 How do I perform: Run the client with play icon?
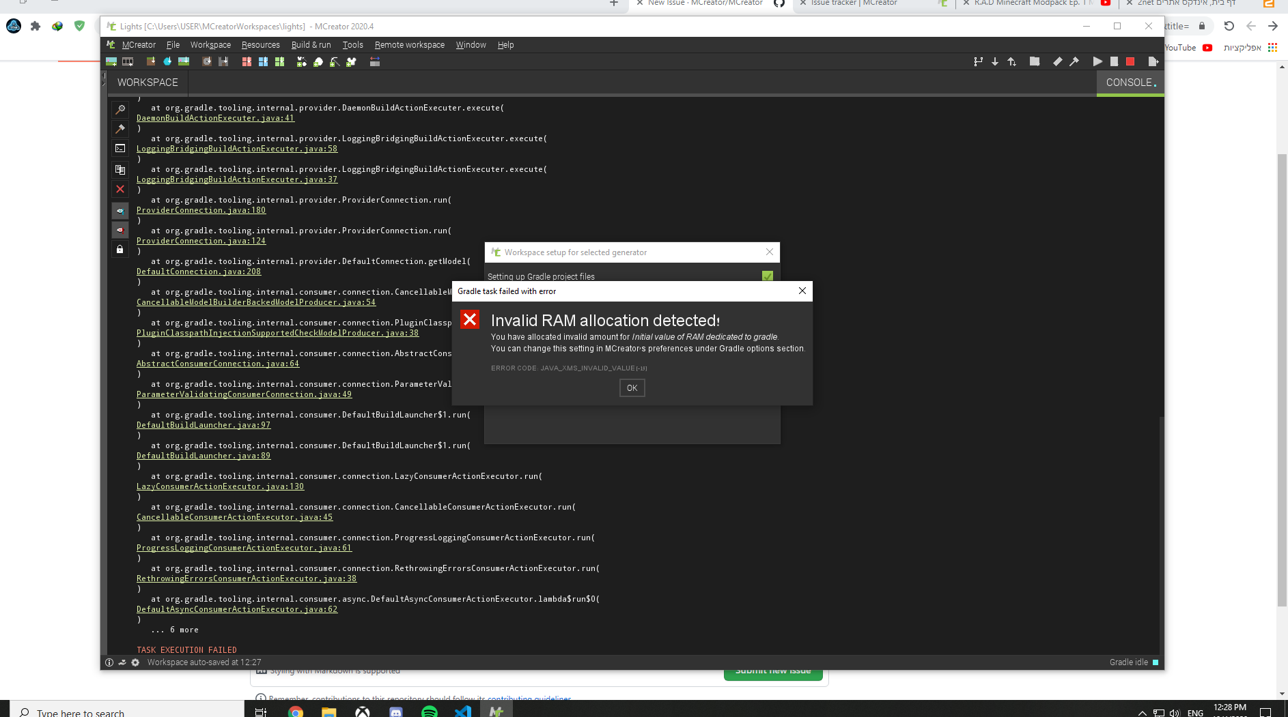coord(1097,61)
